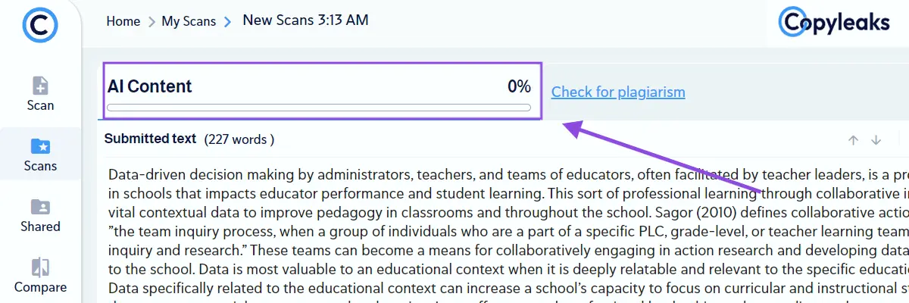Click the Check for plagiarism link
The width and height of the screenshot is (909, 303).
pos(618,92)
